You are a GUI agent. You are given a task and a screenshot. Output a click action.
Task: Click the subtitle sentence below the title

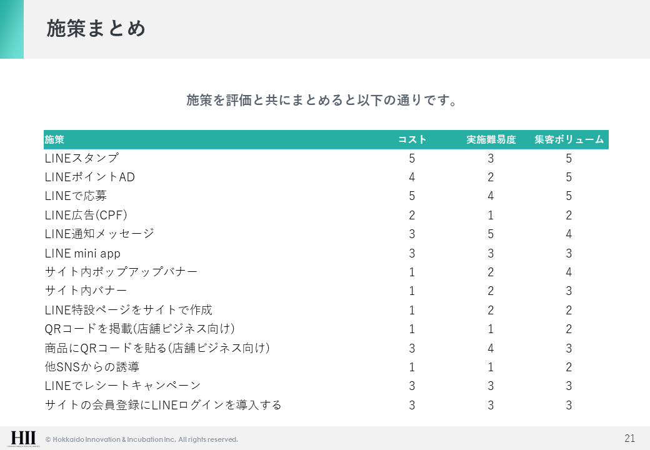coord(322,100)
